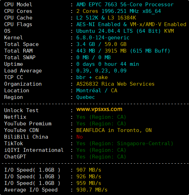This screenshot has height=195, width=189.
Task: Select the Total SWAP value '0 MB / 0 MB'
Action: tap(93, 57)
